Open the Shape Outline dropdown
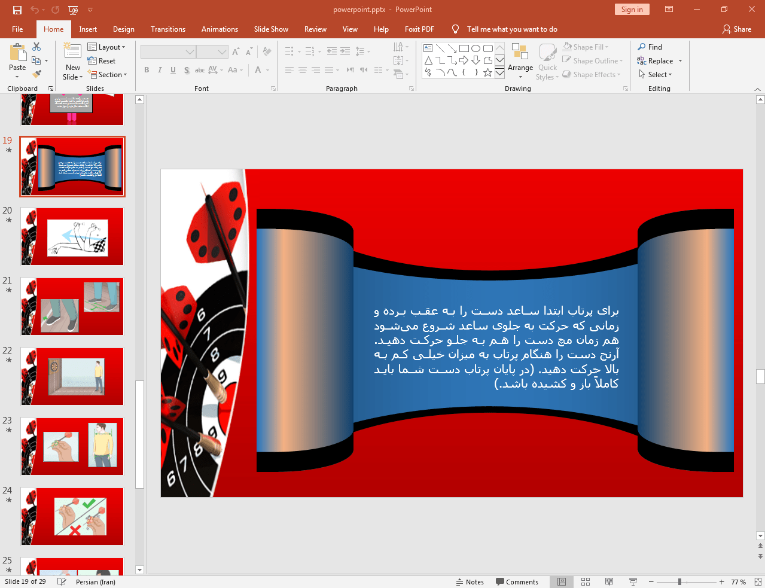This screenshot has height=588, width=765. [x=592, y=60]
